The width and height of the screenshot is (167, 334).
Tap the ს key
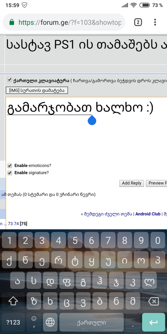coord(34,280)
